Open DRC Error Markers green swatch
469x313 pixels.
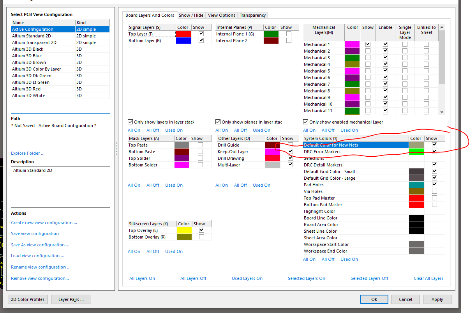[x=416, y=152]
